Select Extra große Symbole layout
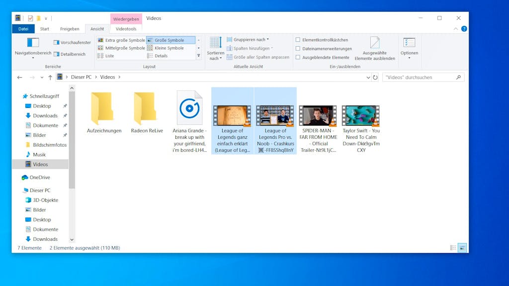 pos(121,40)
